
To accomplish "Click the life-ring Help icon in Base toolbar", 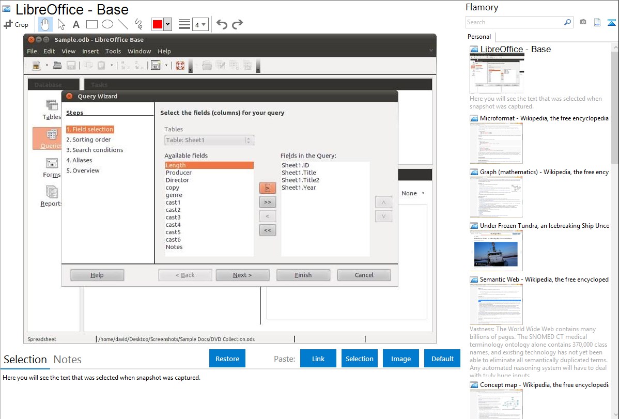I will click(x=180, y=66).
